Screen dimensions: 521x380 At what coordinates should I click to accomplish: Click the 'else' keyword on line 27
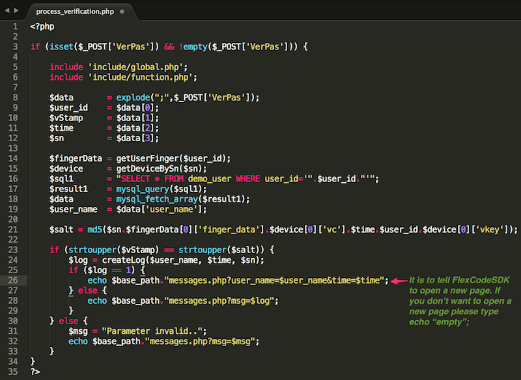tap(87, 291)
